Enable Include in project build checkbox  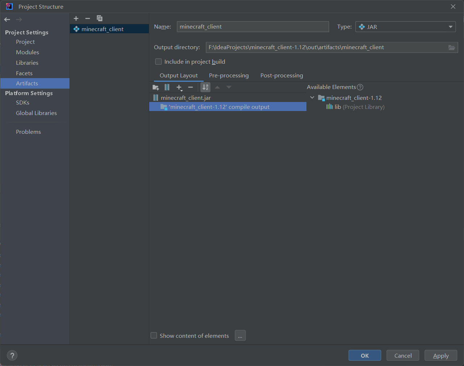[158, 62]
